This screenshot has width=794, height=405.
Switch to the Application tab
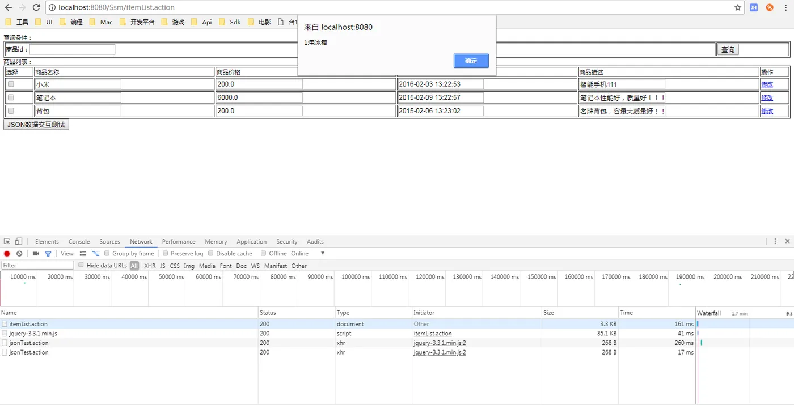252,241
